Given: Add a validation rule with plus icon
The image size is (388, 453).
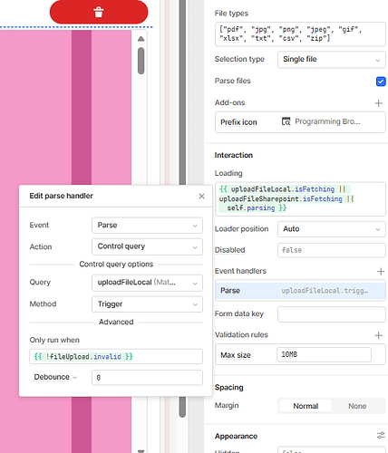Looking at the screenshot, I should point(378,335).
